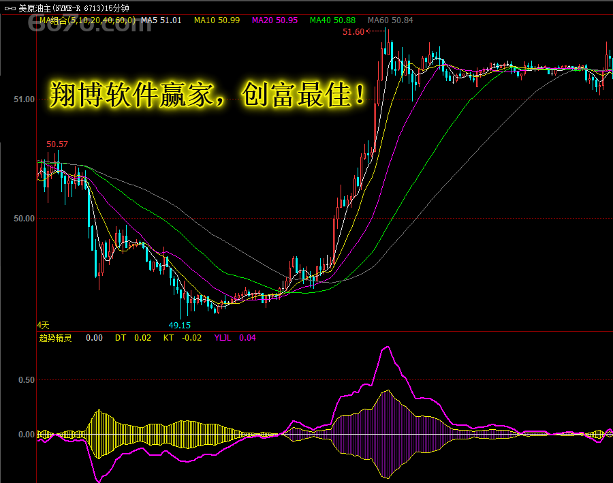
Task: Click the KT -0.02 indicator value
Action: pyautogui.click(x=183, y=338)
